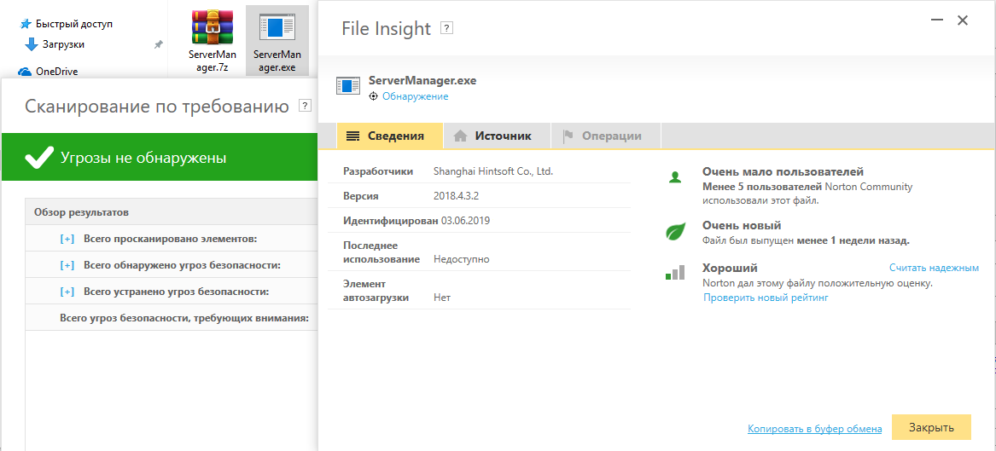
Task: Close the File Insight window with X
Action: (x=963, y=21)
